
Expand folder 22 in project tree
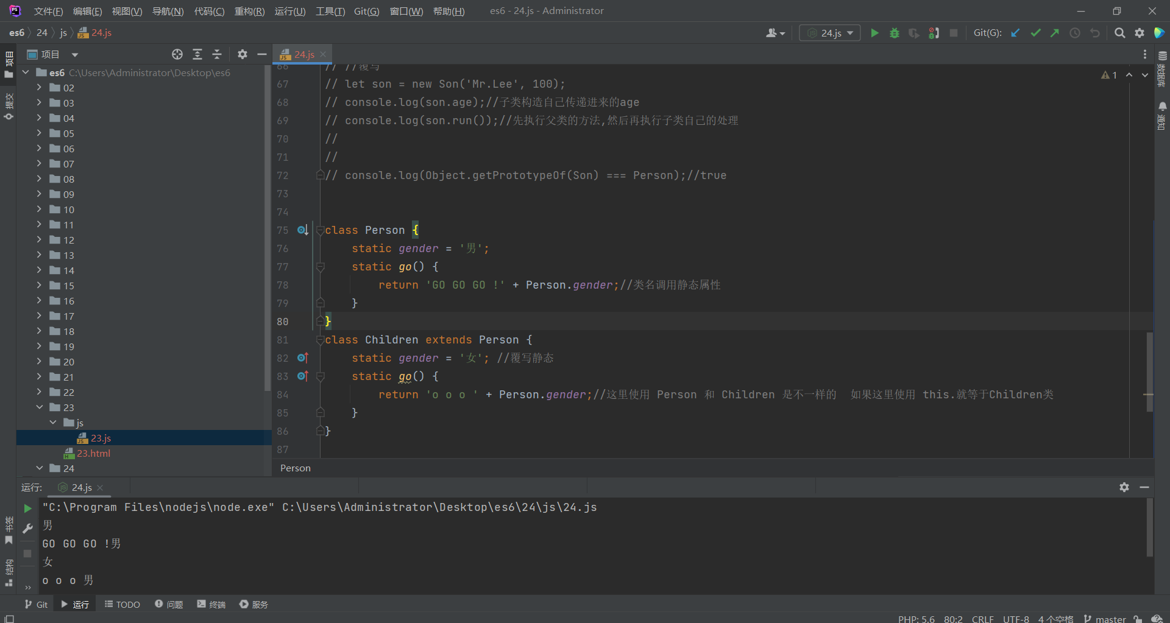tap(39, 392)
